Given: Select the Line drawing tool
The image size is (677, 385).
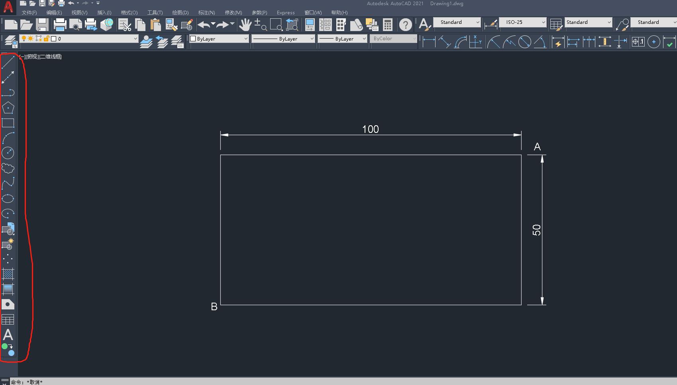Looking at the screenshot, I should pos(8,62).
